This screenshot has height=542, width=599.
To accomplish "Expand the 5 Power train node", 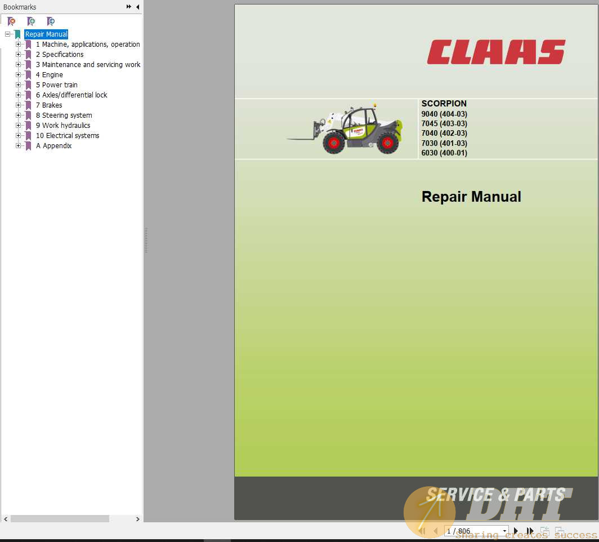I will [18, 85].
